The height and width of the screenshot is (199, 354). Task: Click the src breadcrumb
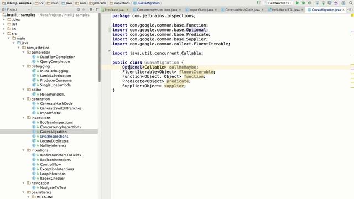pos(39,3)
